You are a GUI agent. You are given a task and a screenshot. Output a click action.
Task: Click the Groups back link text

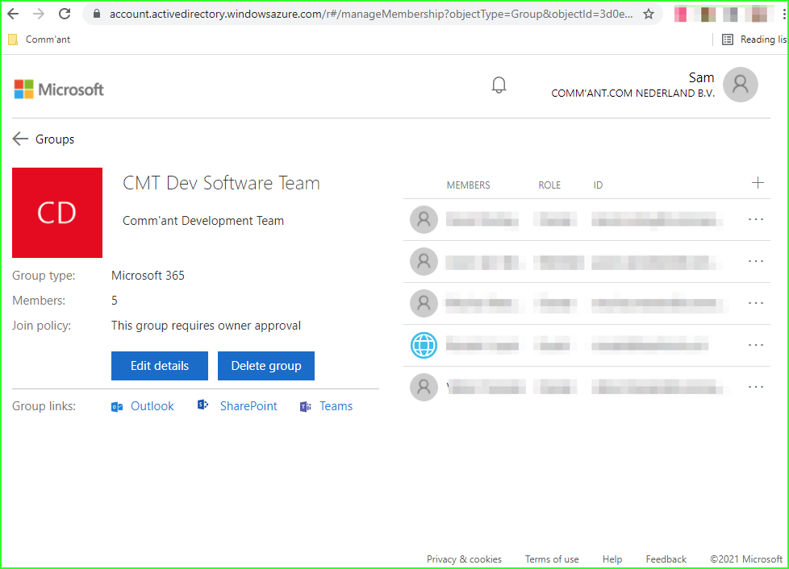click(55, 139)
